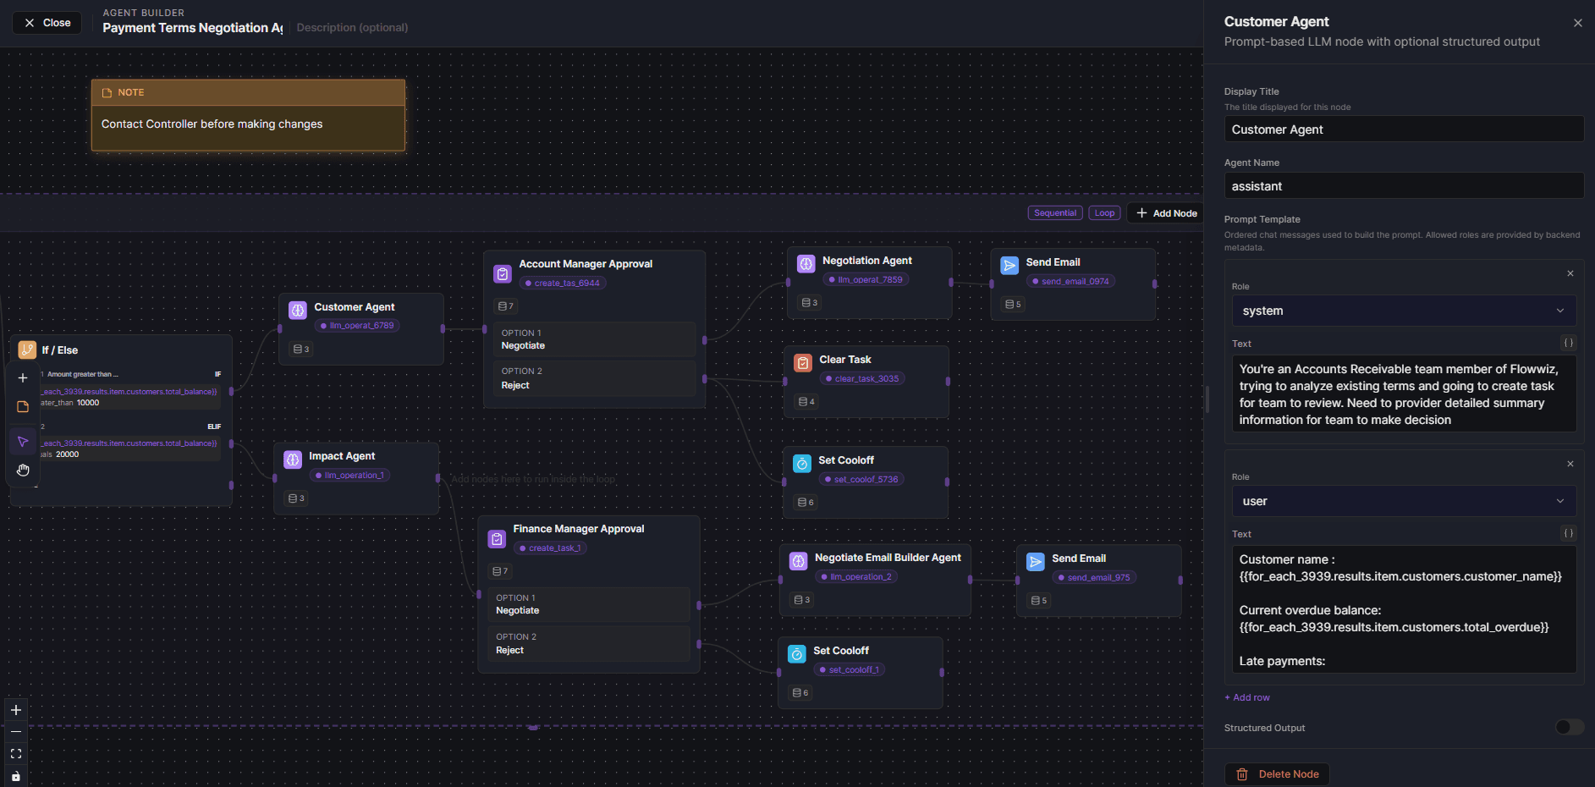Viewport: 1595px width, 787px height.
Task: Click the If / Else branch icon
Action: click(27, 349)
